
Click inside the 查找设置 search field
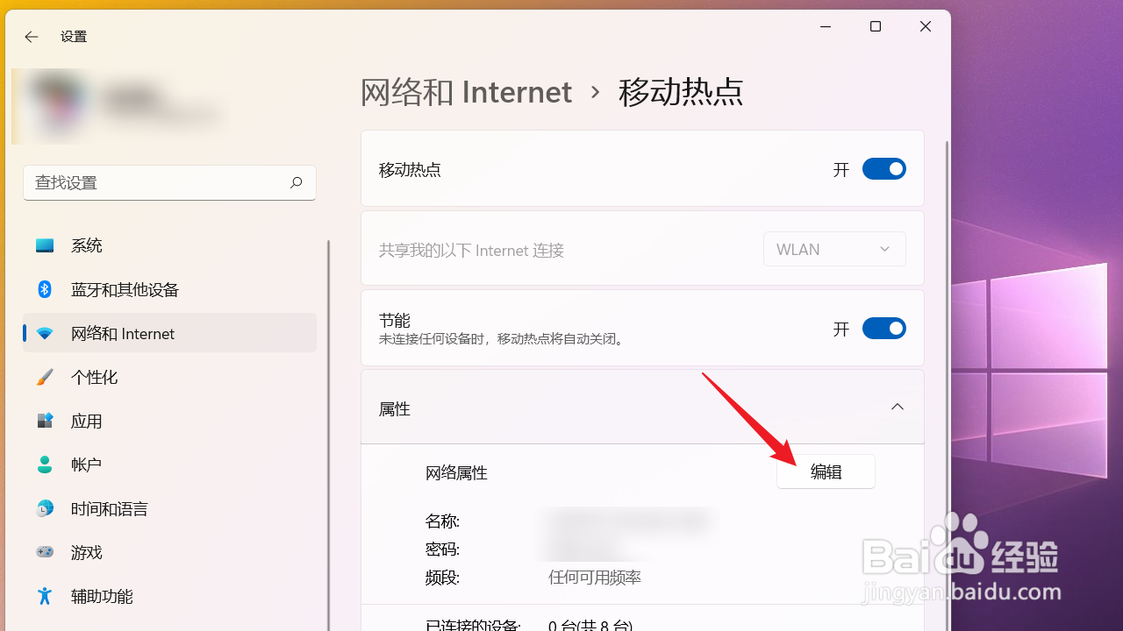(158, 182)
